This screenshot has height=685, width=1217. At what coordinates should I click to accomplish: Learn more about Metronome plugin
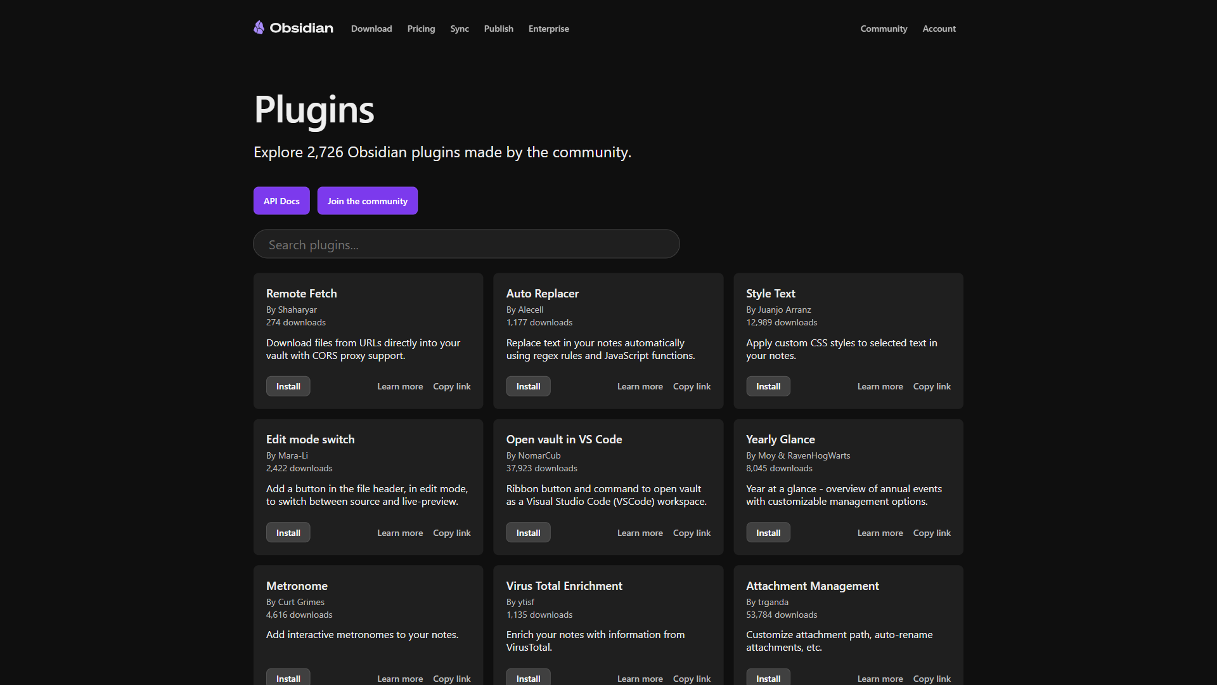point(400,679)
